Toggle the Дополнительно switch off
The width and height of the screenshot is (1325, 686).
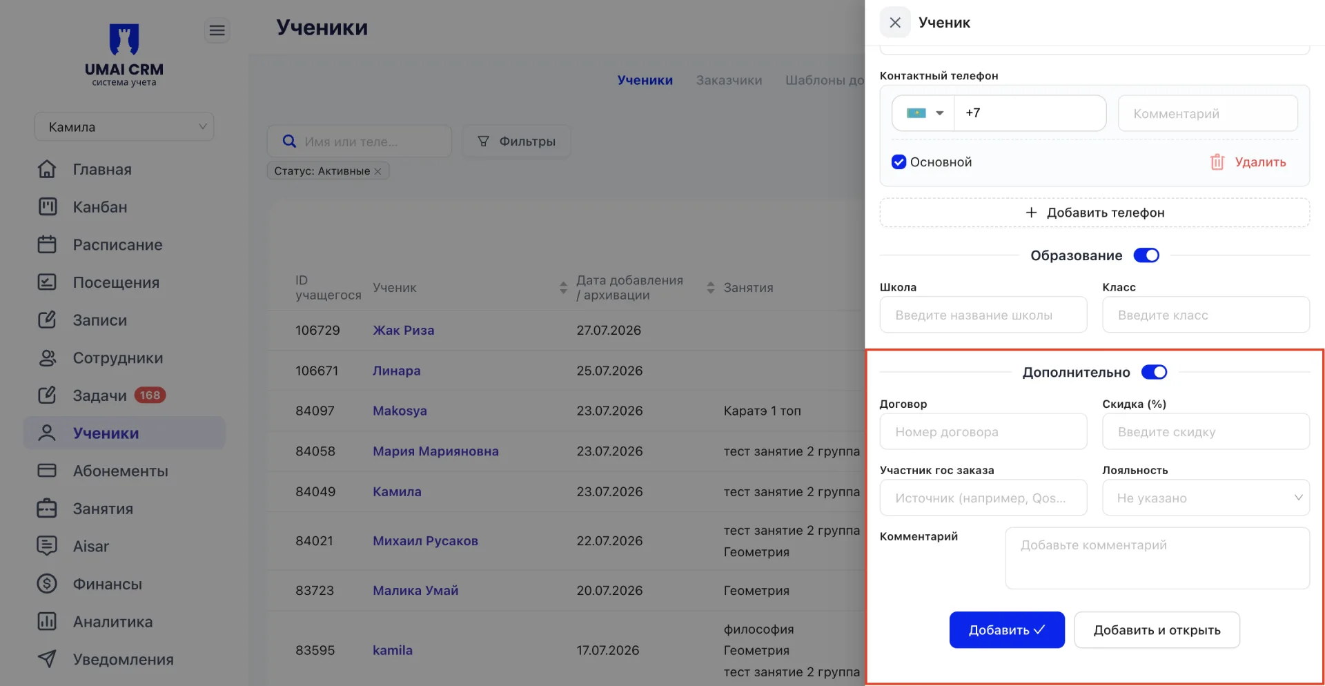pyautogui.click(x=1154, y=372)
